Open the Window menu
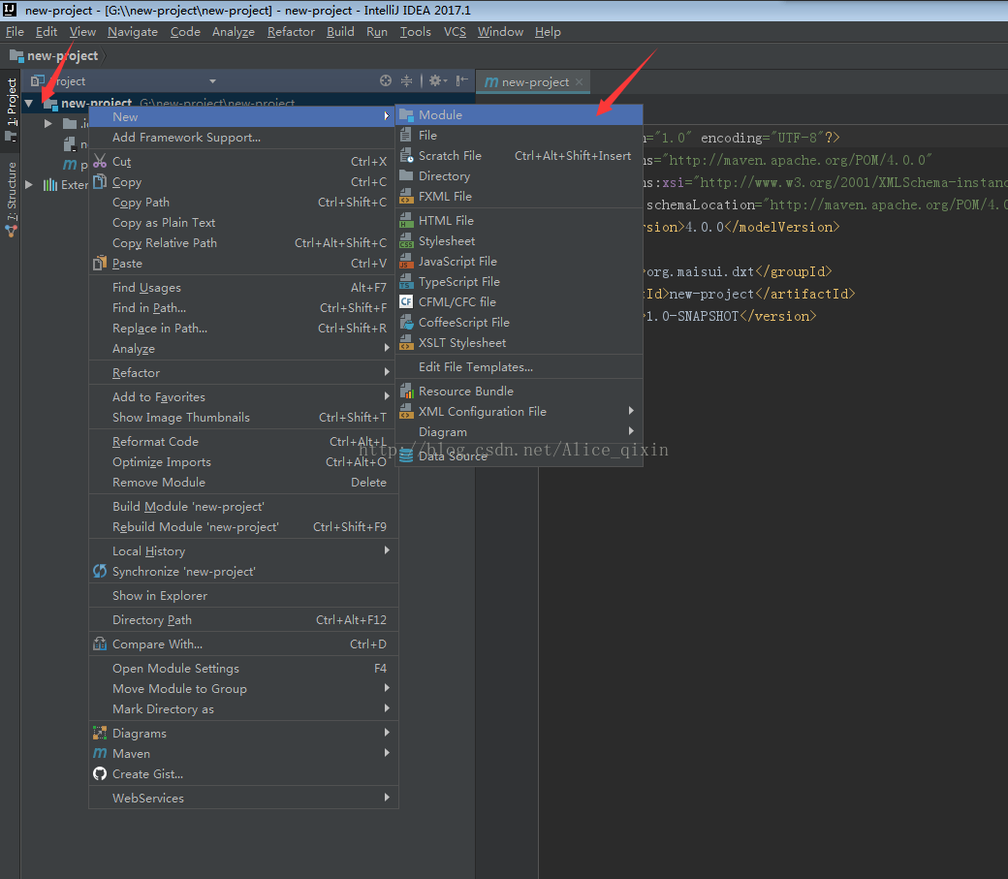Image resolution: width=1008 pixels, height=879 pixels. coord(500,32)
